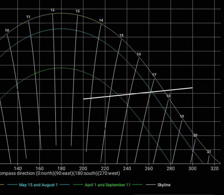Select the hour 10 marker label

[x=7, y=31]
